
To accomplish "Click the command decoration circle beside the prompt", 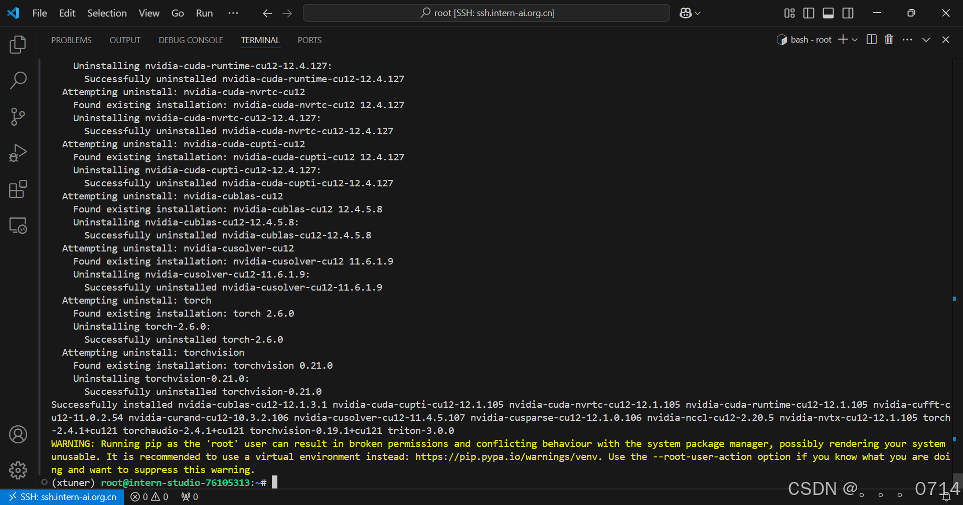I will pos(44,482).
